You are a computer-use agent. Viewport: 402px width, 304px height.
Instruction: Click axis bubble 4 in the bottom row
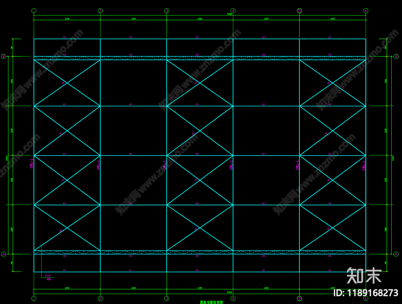coord(233,299)
